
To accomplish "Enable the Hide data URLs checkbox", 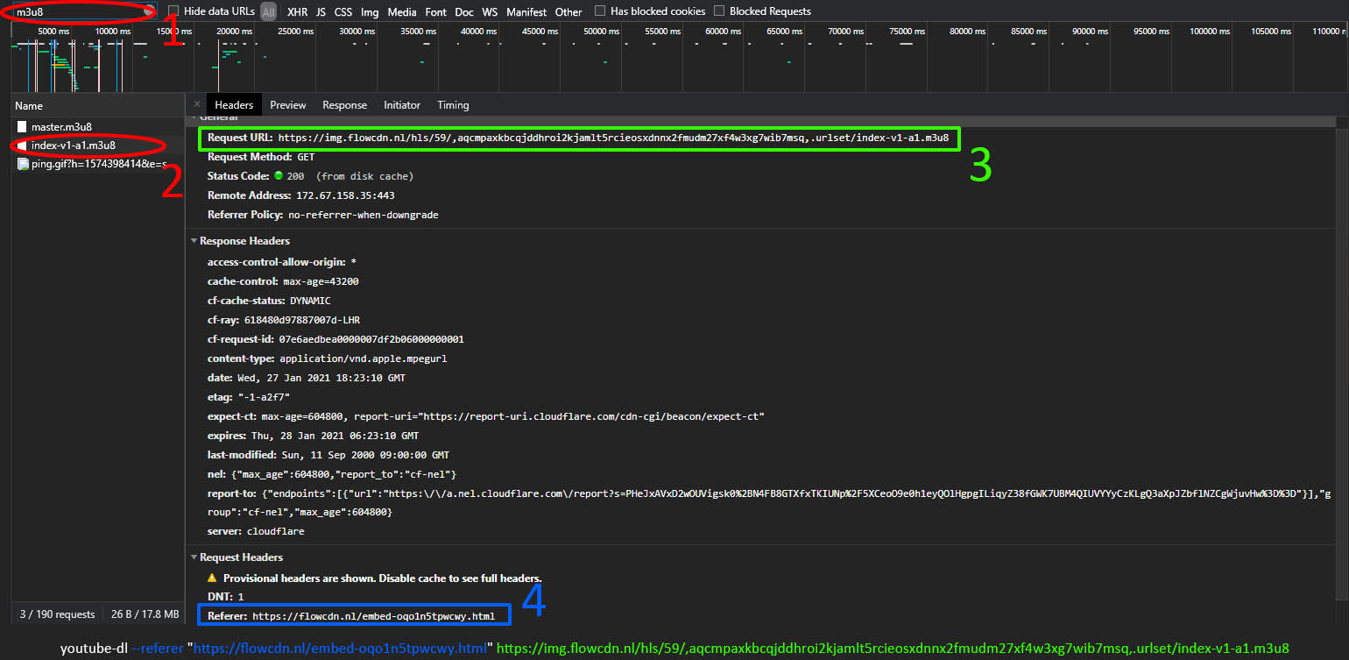I will tap(173, 11).
